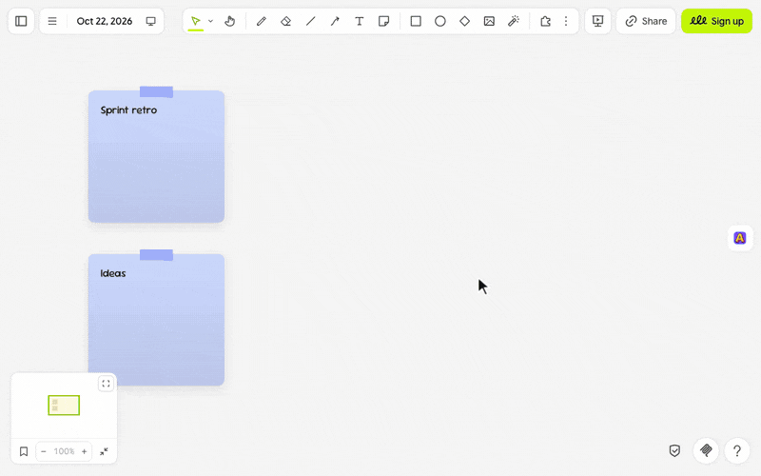
Task: Click the Sign up button
Action: 717,21
